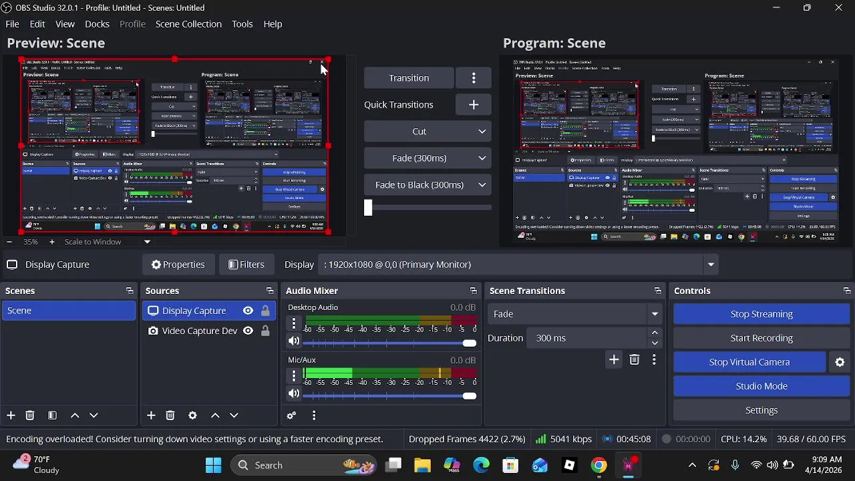This screenshot has height=481, width=855.
Task: Open source Properties button
Action: point(178,265)
